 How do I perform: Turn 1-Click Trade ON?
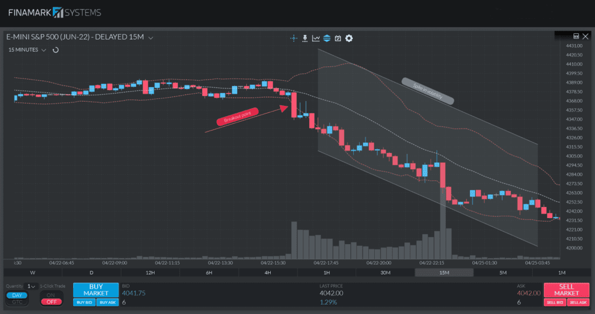(51, 295)
